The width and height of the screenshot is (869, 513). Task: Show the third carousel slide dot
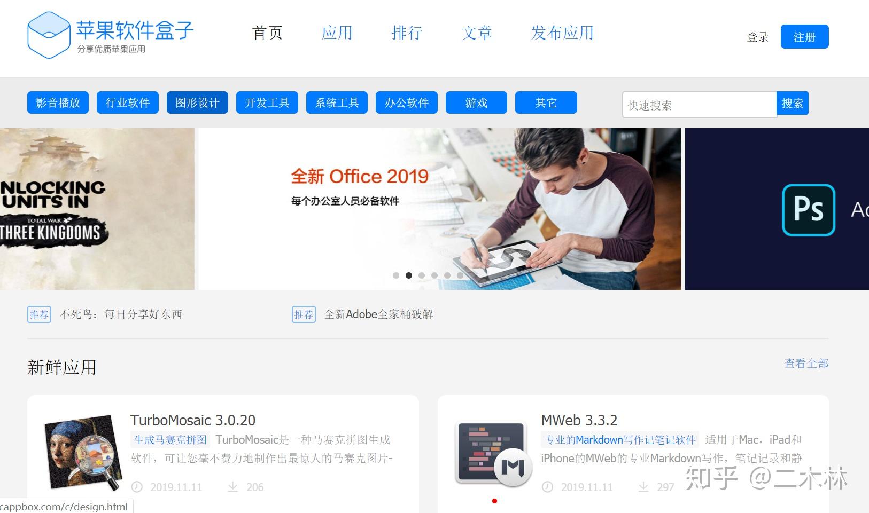tap(422, 275)
